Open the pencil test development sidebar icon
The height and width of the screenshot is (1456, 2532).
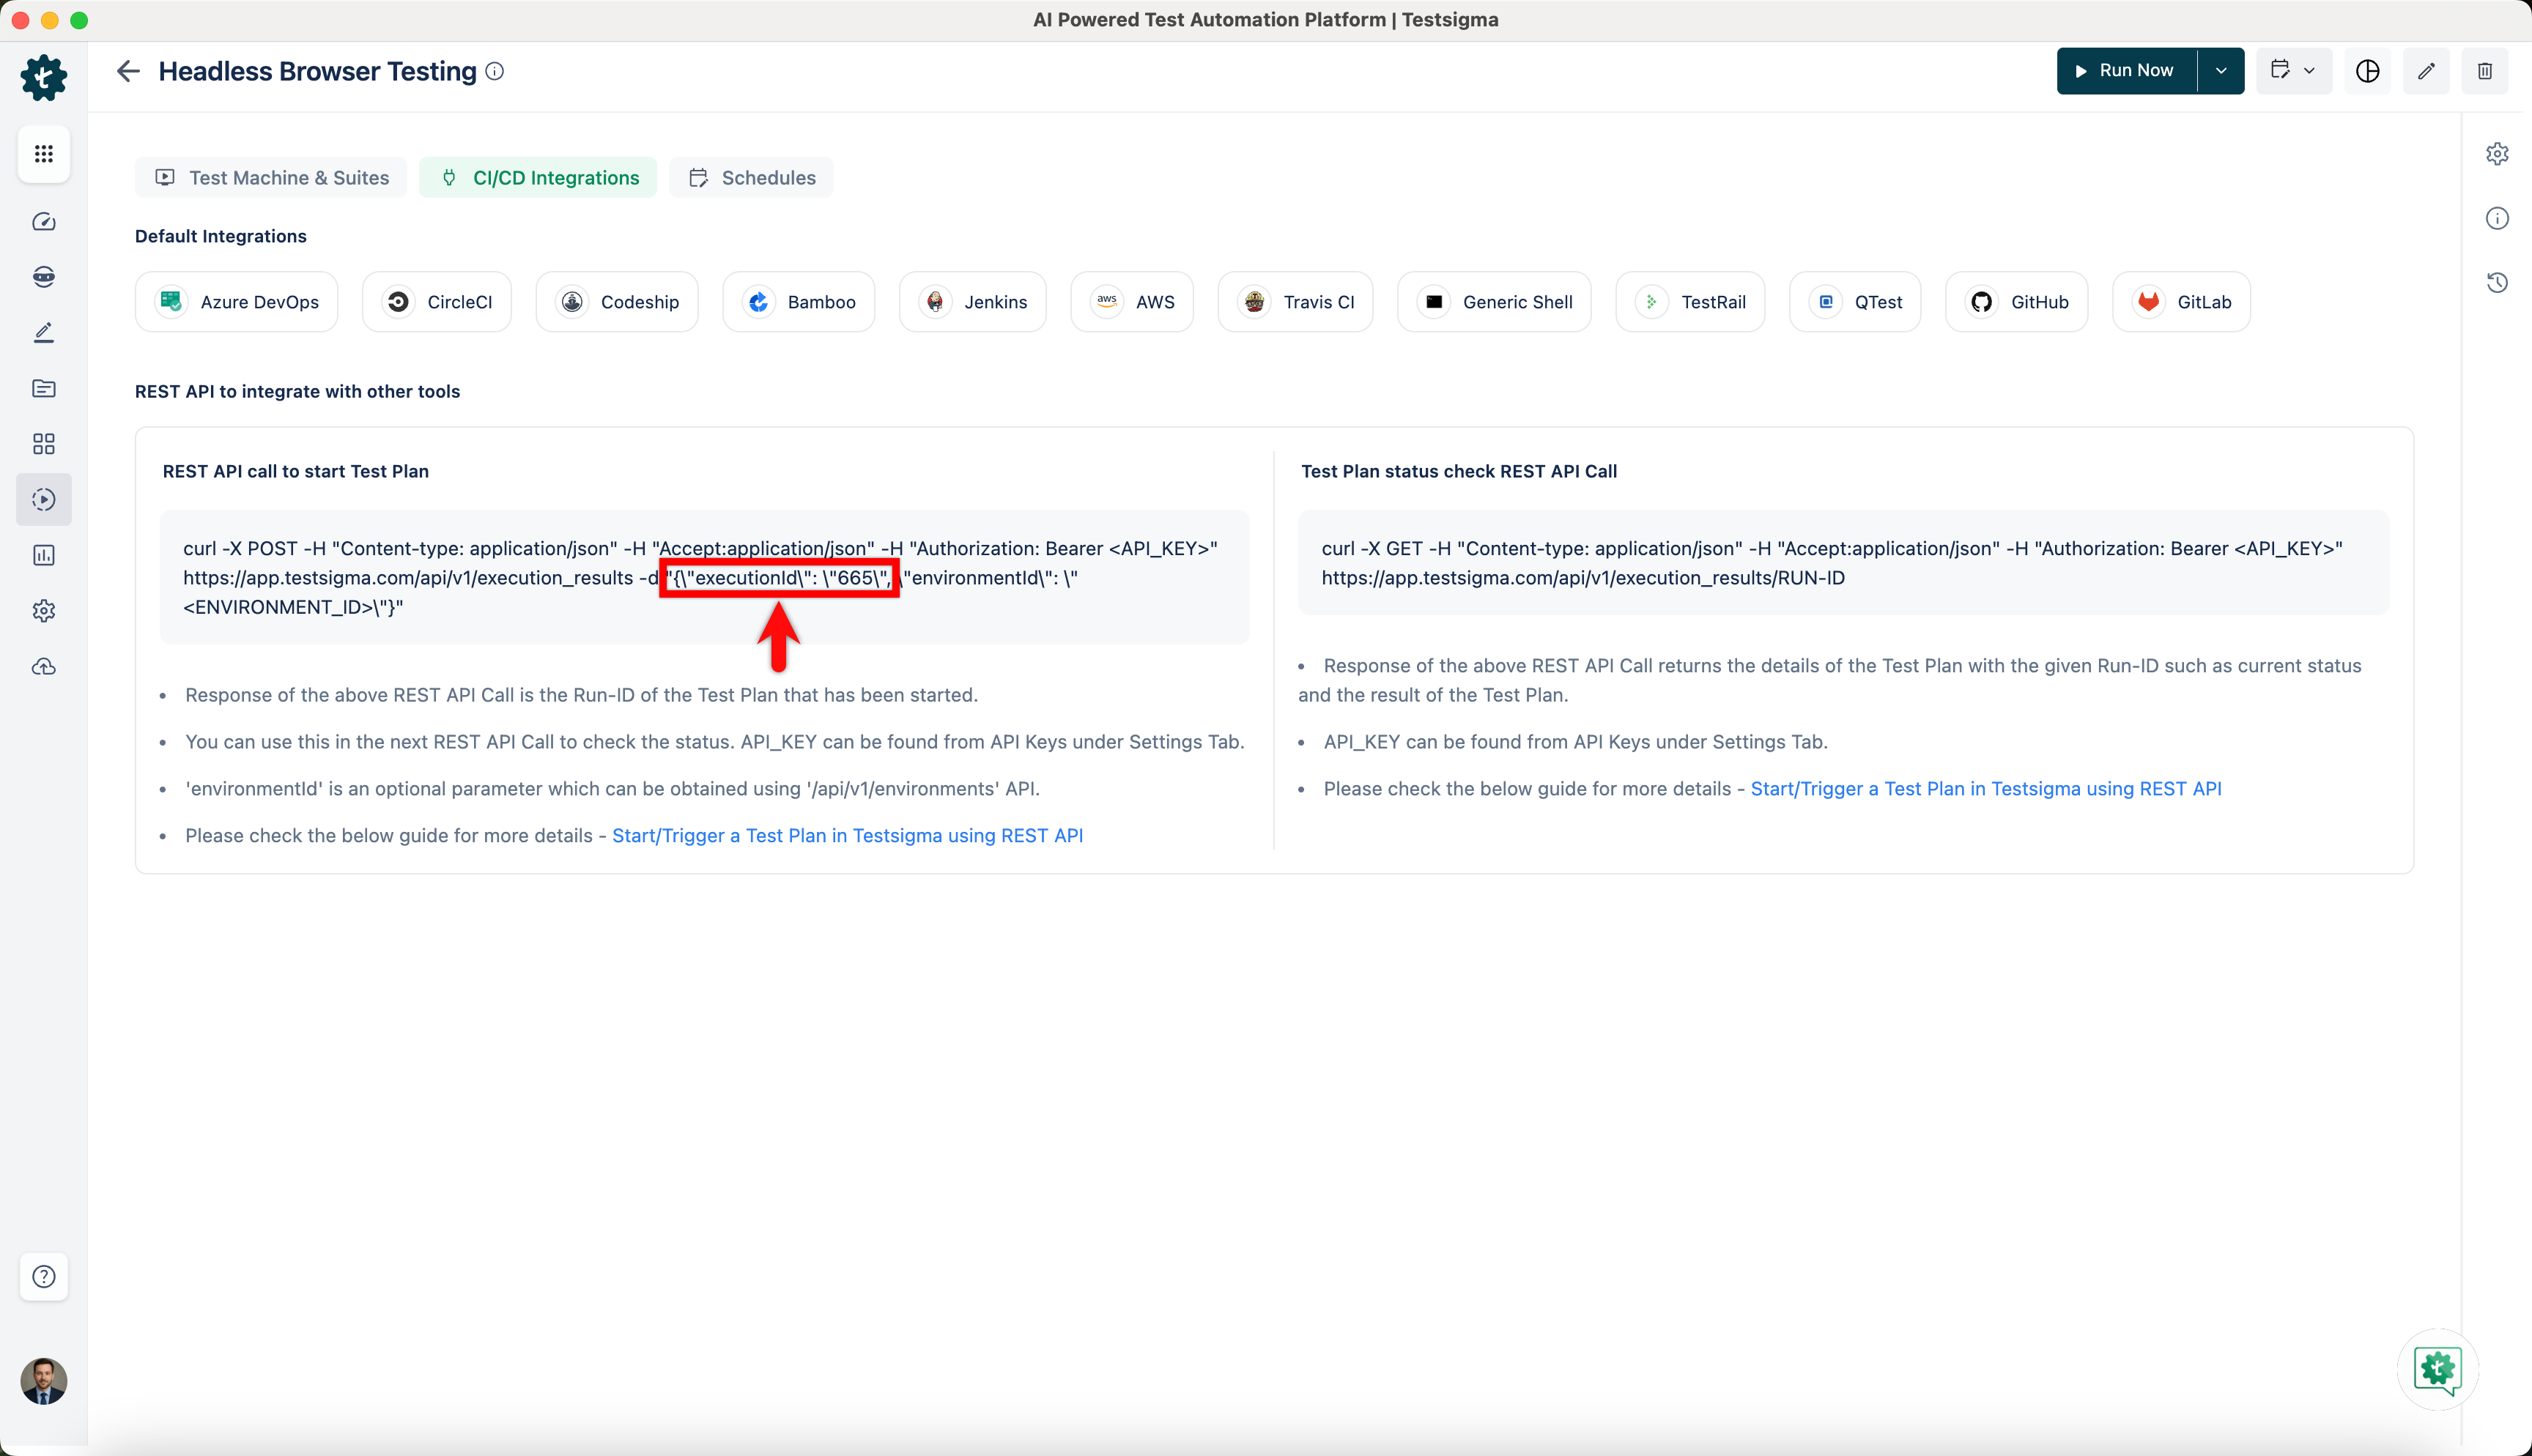tap(43, 333)
